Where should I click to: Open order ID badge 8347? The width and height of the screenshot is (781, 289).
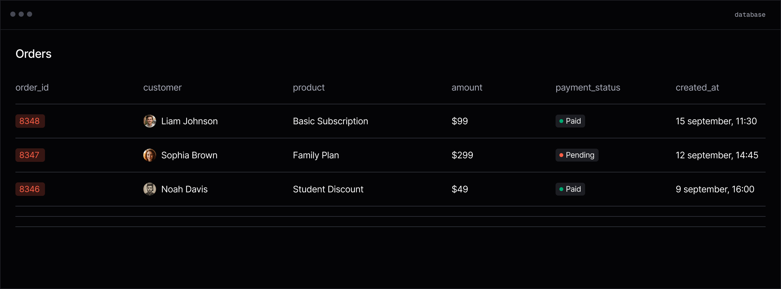pos(30,155)
